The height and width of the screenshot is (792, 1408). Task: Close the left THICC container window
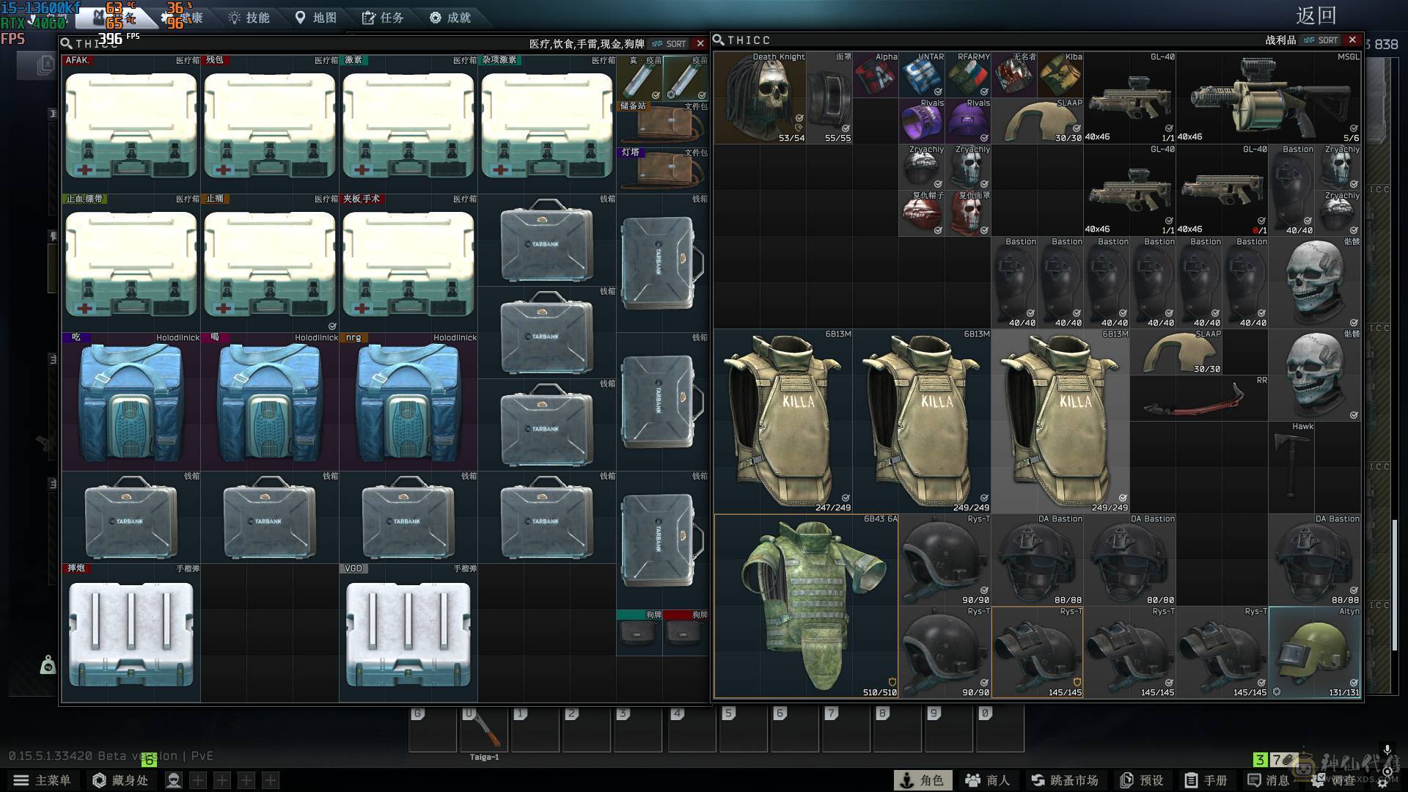click(700, 43)
